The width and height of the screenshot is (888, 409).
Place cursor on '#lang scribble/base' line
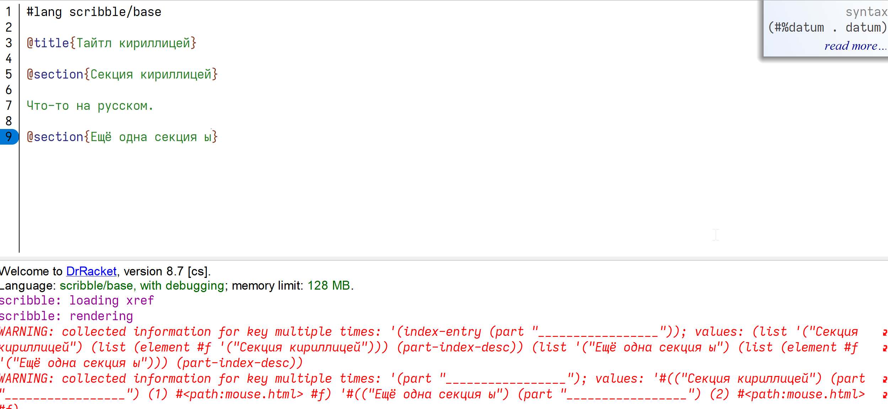pos(94,12)
